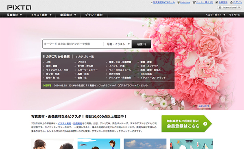Viewport: 244px width, 149px height.
Task: Open カート・購入(0) link
Action: 204,2
